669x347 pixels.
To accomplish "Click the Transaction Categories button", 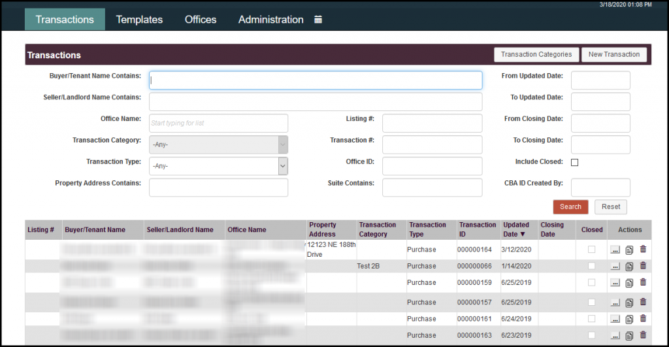I will (x=536, y=55).
